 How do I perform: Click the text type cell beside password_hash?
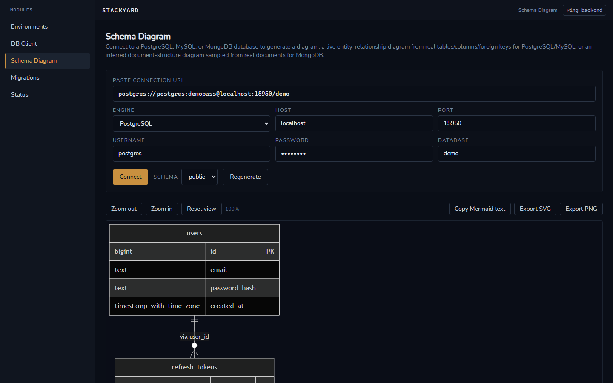[157, 288]
